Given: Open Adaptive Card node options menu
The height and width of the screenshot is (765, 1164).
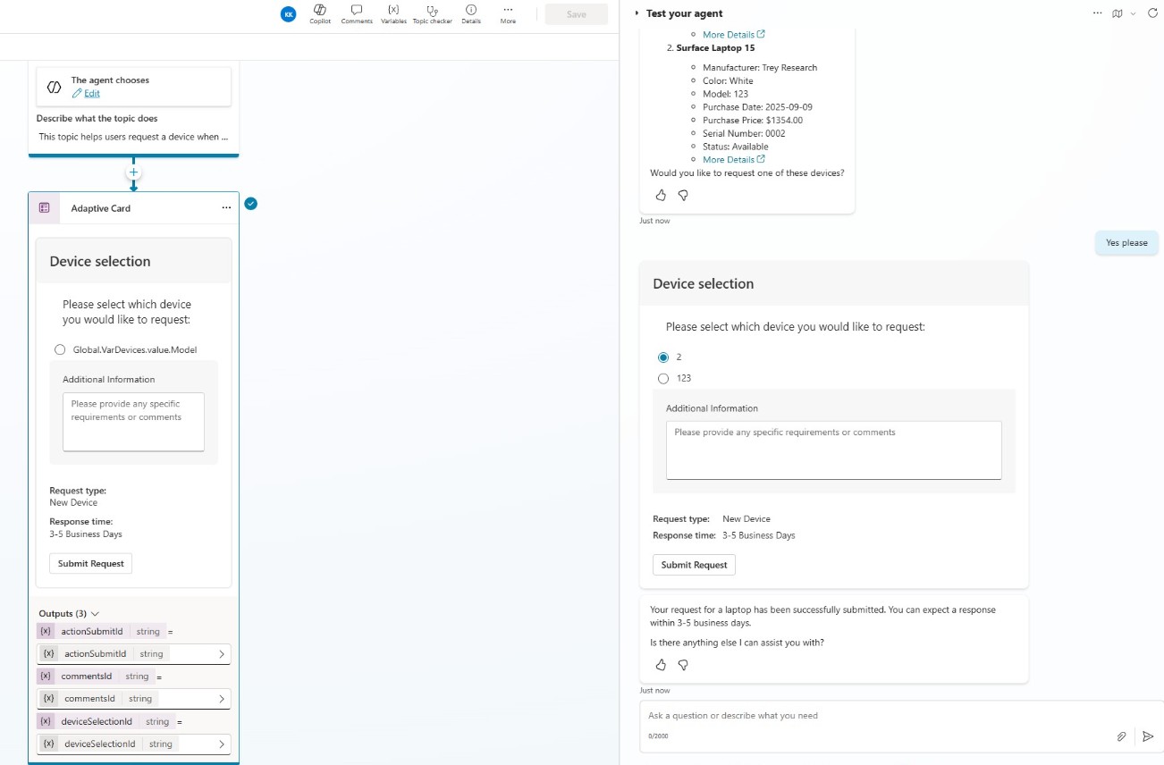Looking at the screenshot, I should coord(226,208).
